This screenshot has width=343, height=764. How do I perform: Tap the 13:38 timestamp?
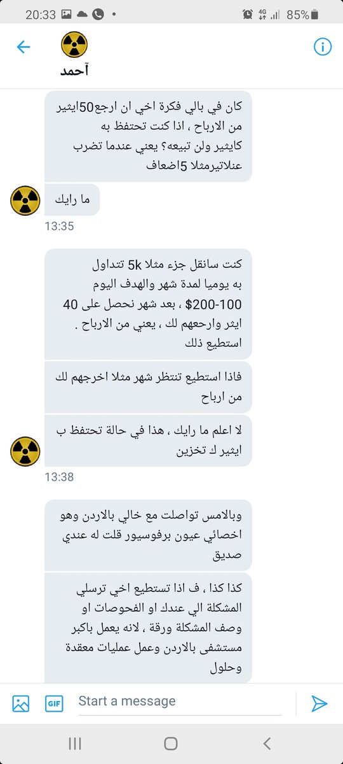[58, 476]
